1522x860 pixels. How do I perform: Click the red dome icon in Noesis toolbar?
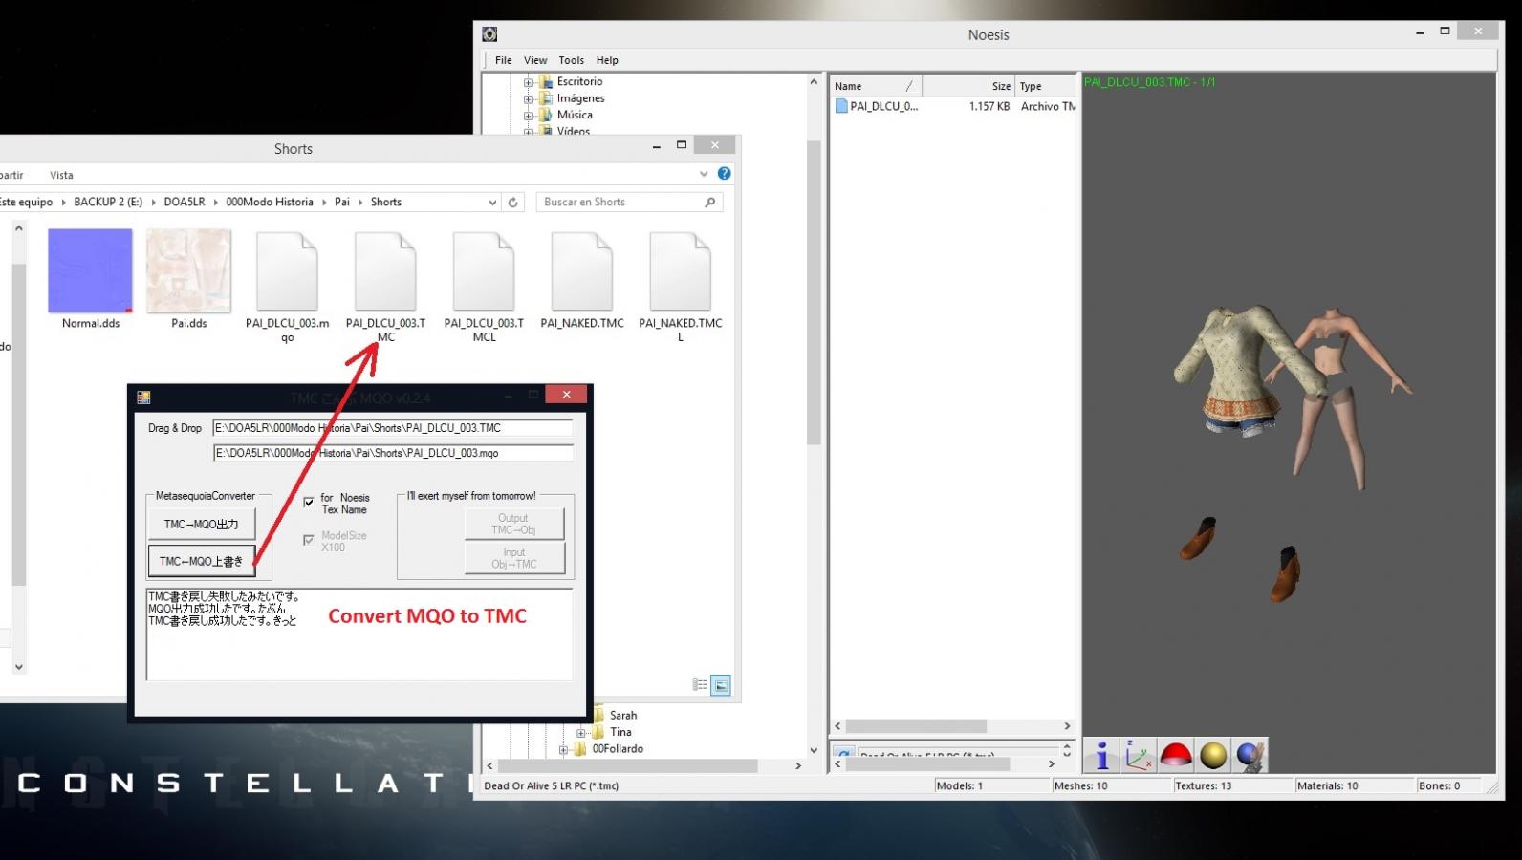tap(1175, 756)
